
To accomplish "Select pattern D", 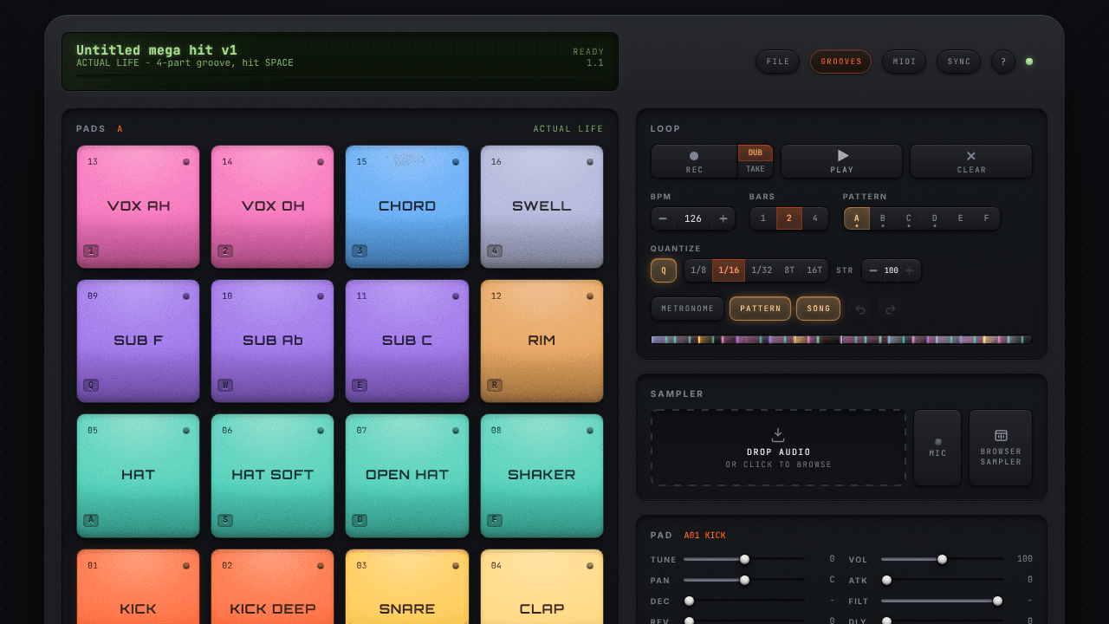I will tap(934, 218).
